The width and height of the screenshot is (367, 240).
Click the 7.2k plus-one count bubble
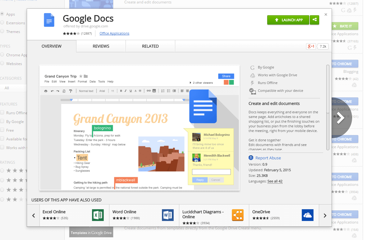point(323,46)
